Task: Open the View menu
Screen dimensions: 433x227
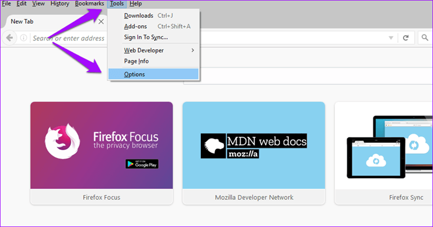Action: 38,3
